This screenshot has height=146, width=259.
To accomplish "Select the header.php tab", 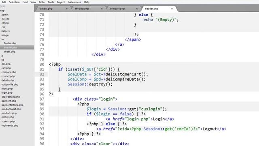I will coord(151,9).
